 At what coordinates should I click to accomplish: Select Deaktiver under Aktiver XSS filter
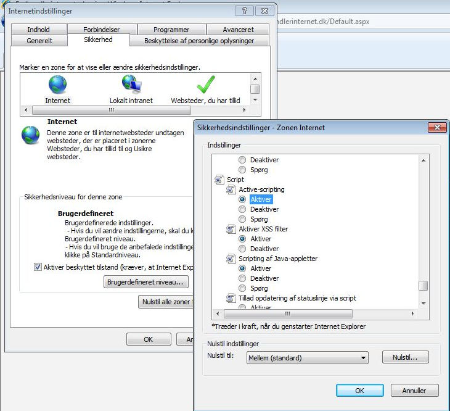point(242,249)
